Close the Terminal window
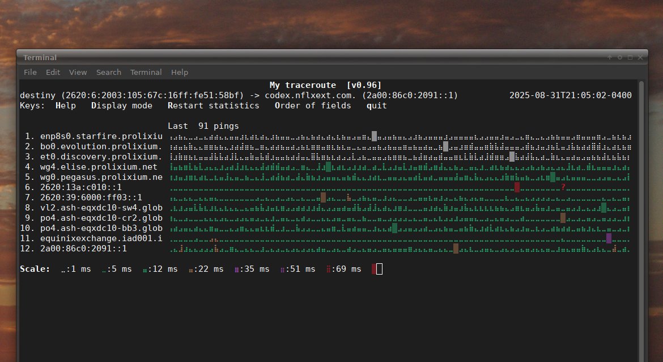The image size is (663, 362). [640, 57]
